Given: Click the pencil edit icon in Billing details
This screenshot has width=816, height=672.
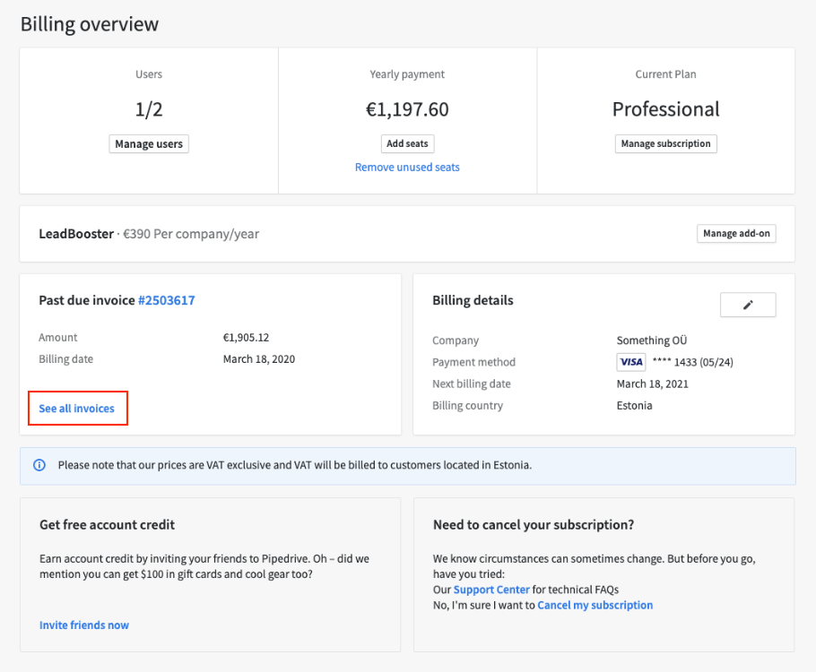Looking at the screenshot, I should click(x=748, y=305).
